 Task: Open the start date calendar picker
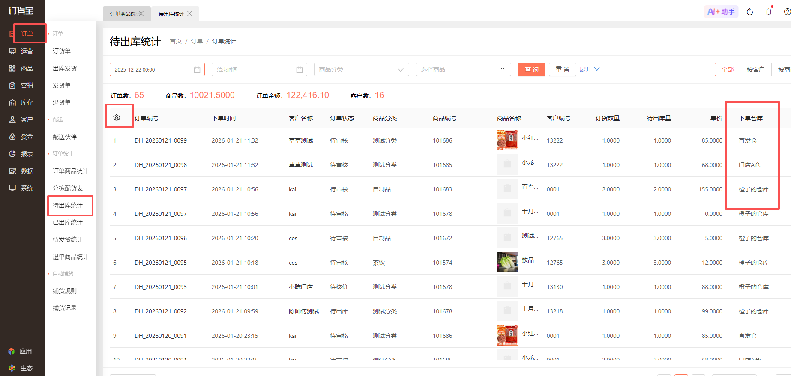coord(197,69)
